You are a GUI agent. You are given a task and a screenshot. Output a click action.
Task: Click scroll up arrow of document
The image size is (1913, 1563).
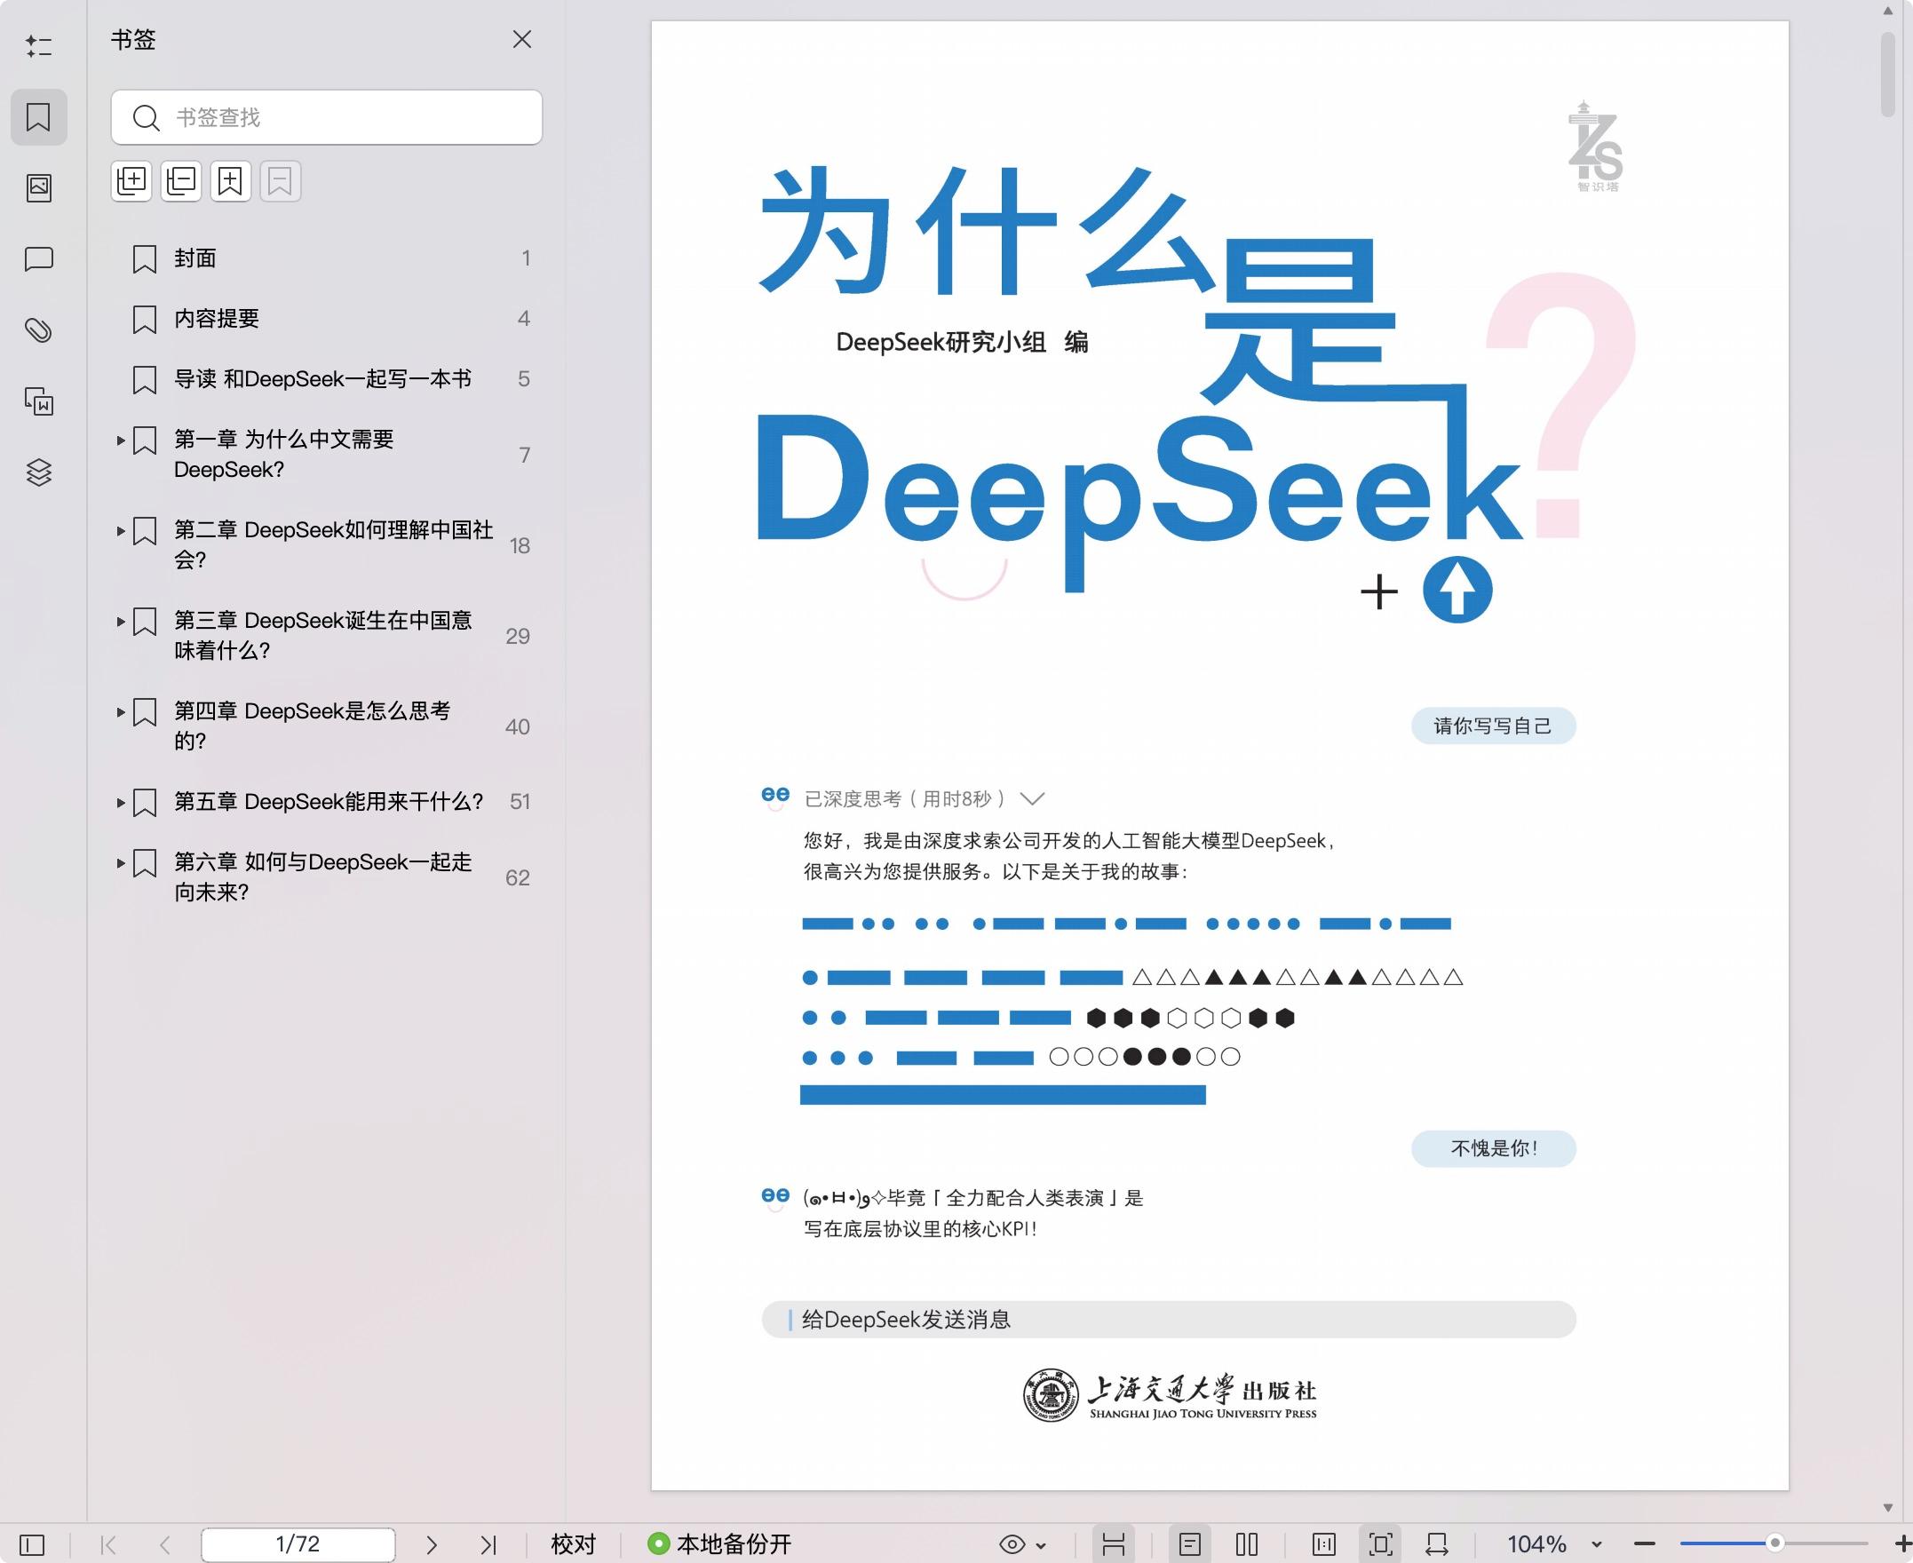point(1888,11)
